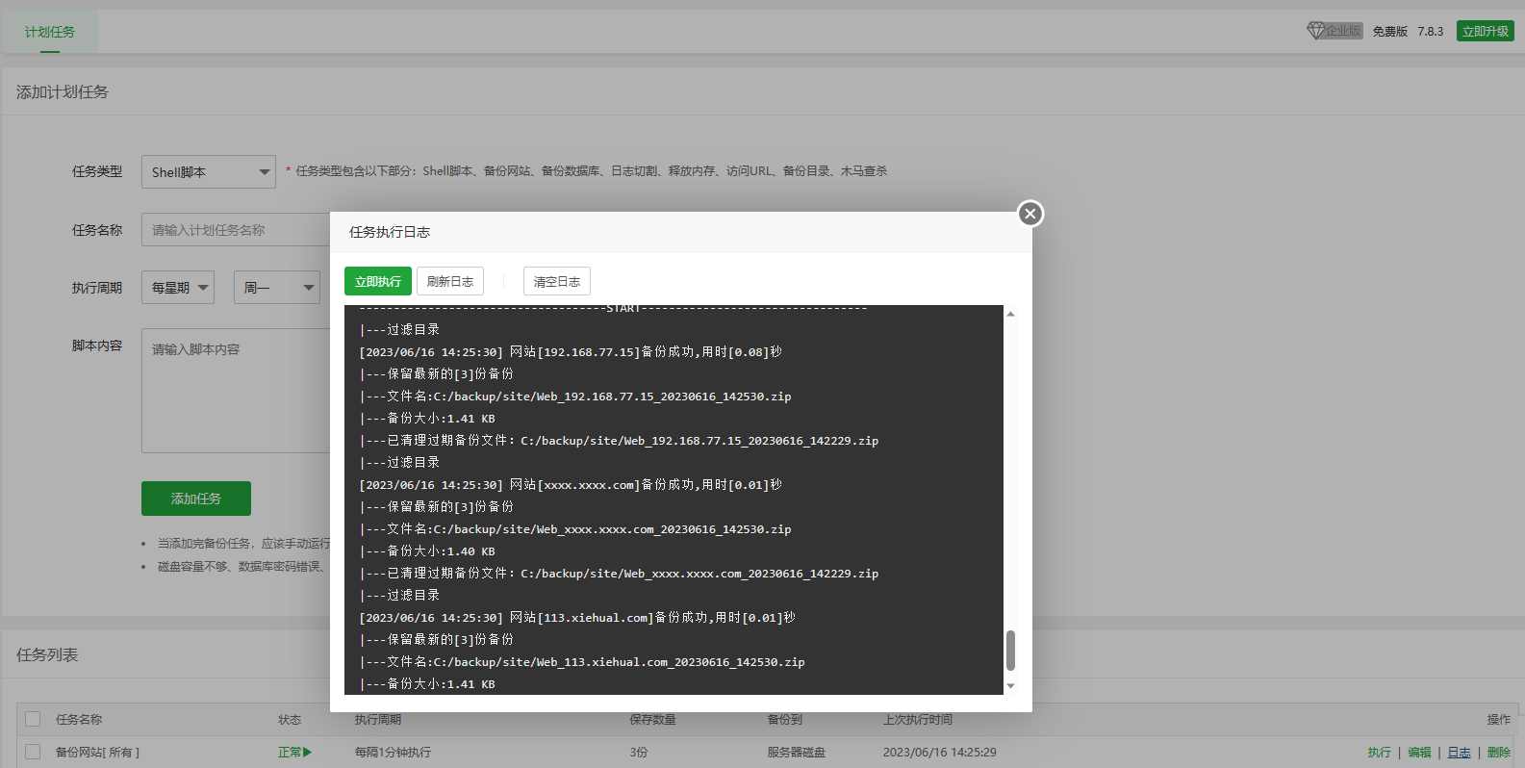Image resolution: width=1525 pixels, height=768 pixels.
Task: Click the 日志 link for backup task
Action: (x=1460, y=753)
